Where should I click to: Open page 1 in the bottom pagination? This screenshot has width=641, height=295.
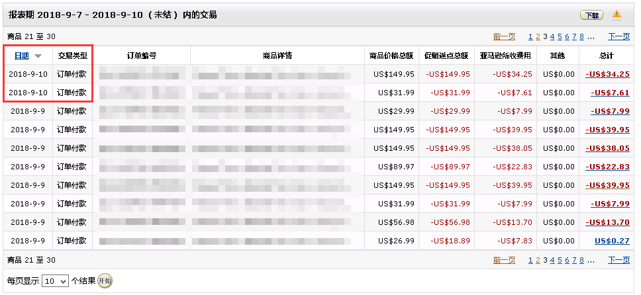tap(530, 260)
